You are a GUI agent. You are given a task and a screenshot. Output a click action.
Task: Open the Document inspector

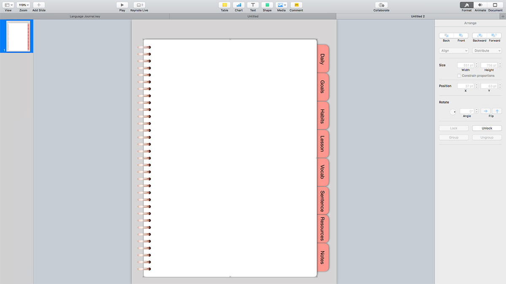tap(495, 5)
